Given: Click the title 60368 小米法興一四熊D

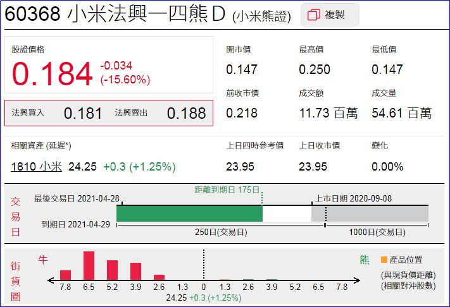Looking at the screenshot, I should pos(115,14).
